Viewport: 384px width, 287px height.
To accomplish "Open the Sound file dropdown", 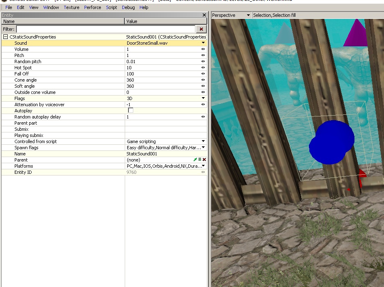I will pyautogui.click(x=203, y=43).
